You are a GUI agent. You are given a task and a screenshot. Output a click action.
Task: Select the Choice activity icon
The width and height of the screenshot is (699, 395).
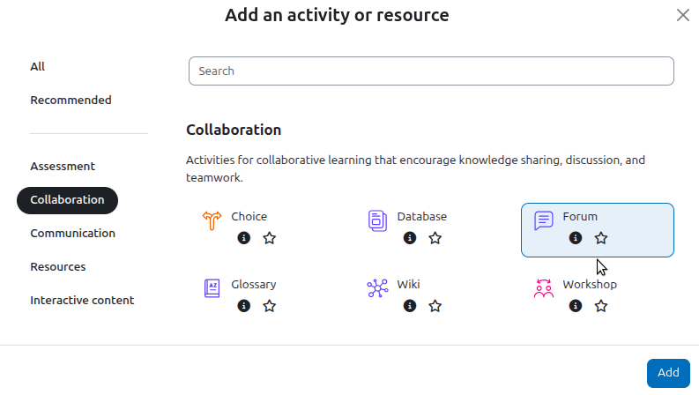pos(212,220)
